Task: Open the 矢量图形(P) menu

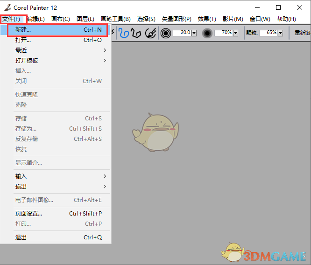Action: pyautogui.click(x=177, y=19)
